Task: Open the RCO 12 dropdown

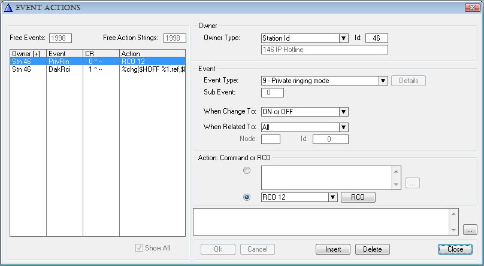Action: 333,197
